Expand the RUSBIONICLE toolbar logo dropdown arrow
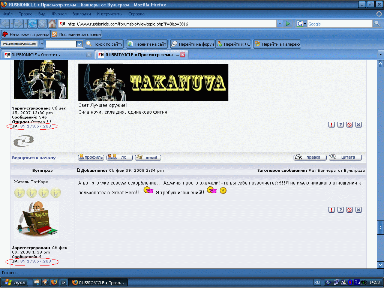Viewport: 384px width, 288px height. 42,44
